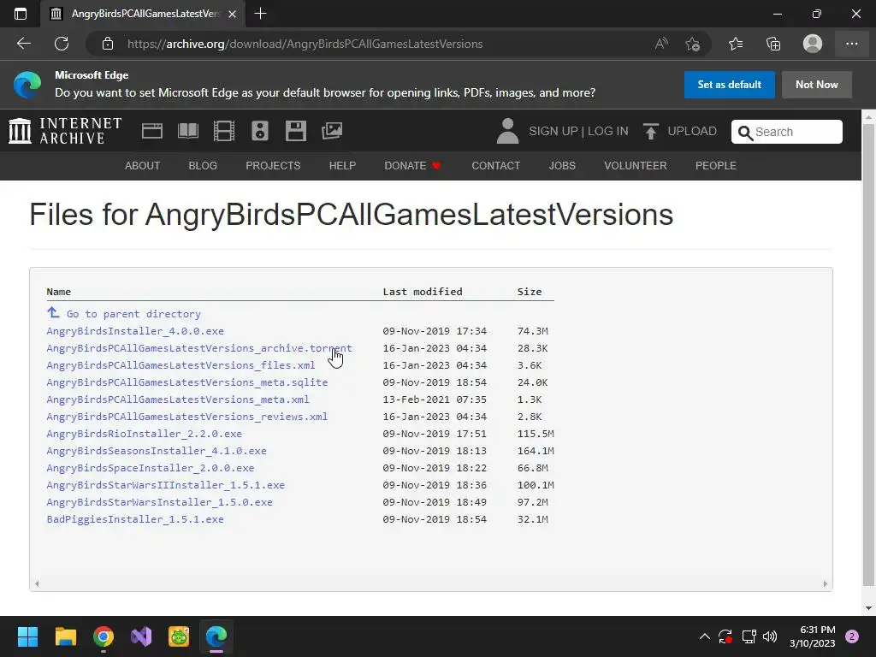Open the DONATE menu item

click(405, 166)
